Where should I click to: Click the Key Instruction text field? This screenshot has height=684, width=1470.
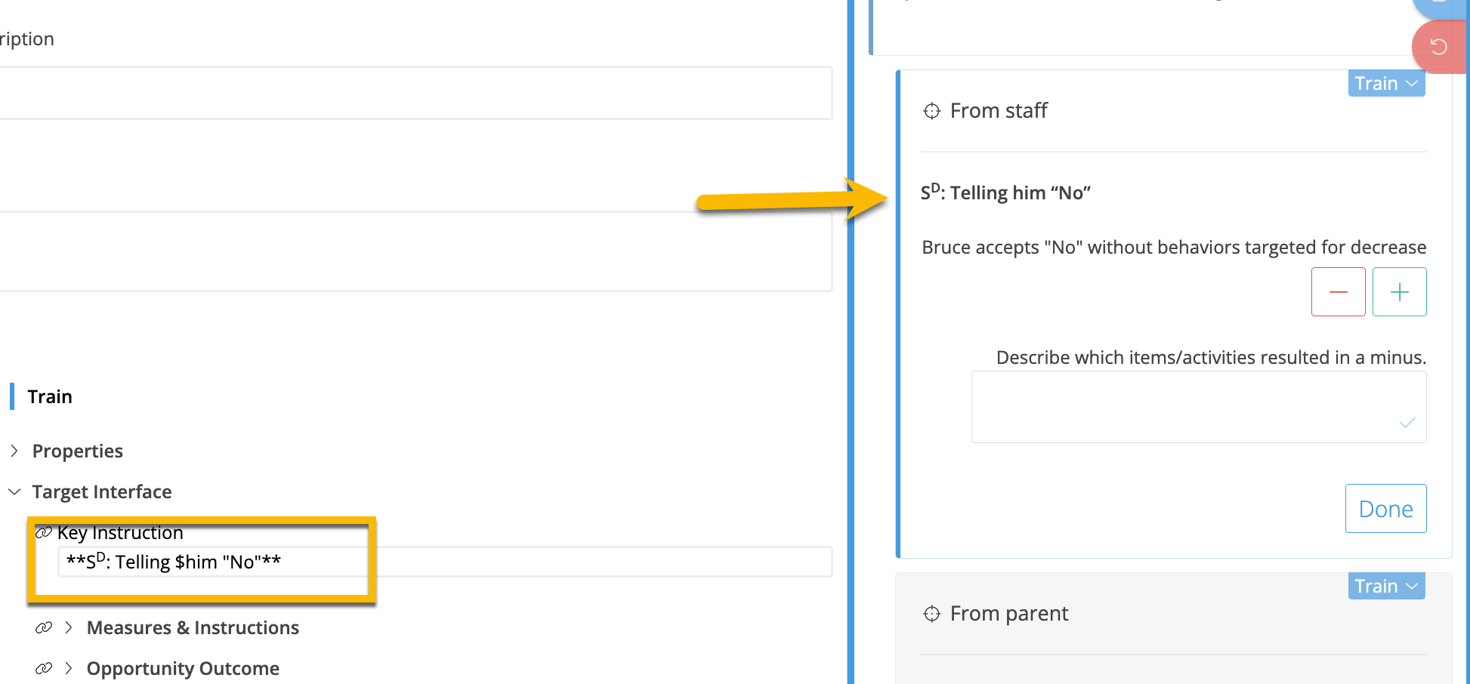(444, 562)
